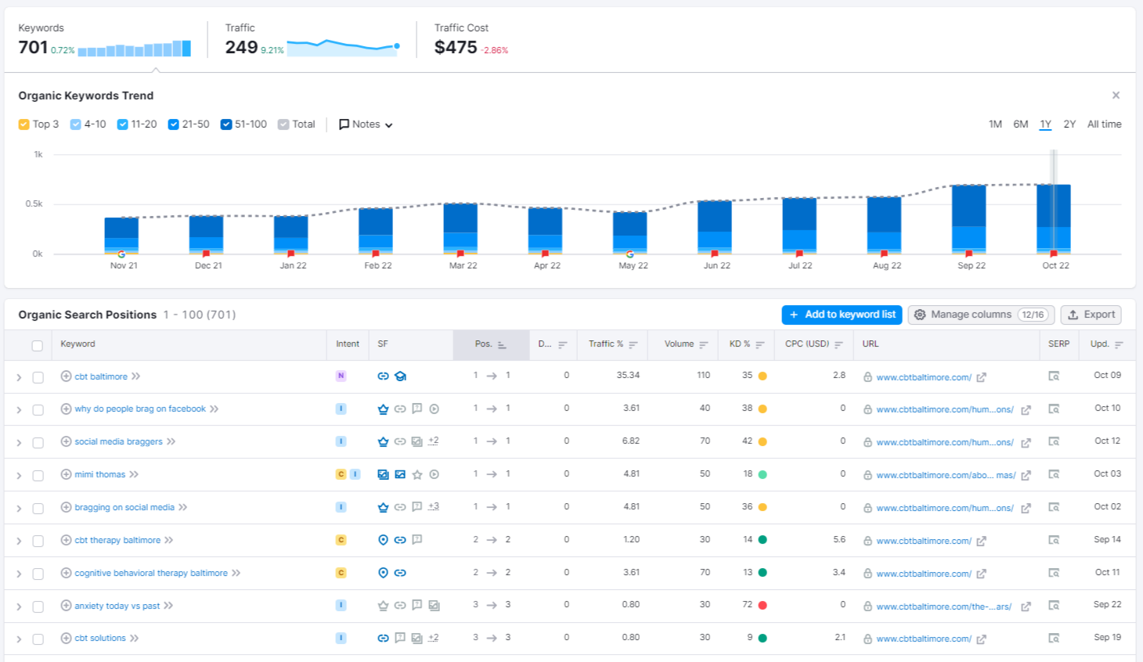Toggle the 4-10 positions checkbox
The image size is (1143, 662).
pyautogui.click(x=75, y=124)
